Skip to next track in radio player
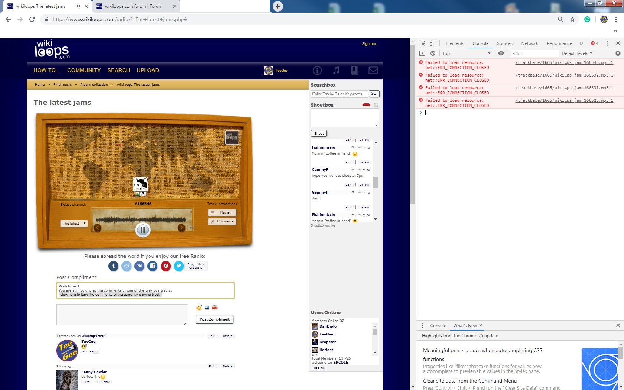 click(x=181, y=228)
